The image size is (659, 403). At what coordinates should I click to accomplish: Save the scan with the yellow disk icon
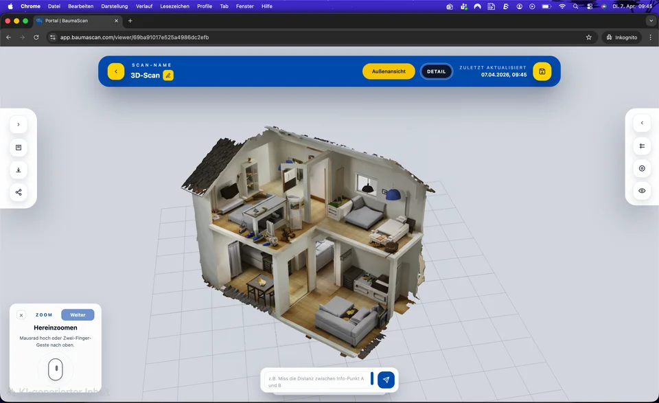click(x=542, y=71)
